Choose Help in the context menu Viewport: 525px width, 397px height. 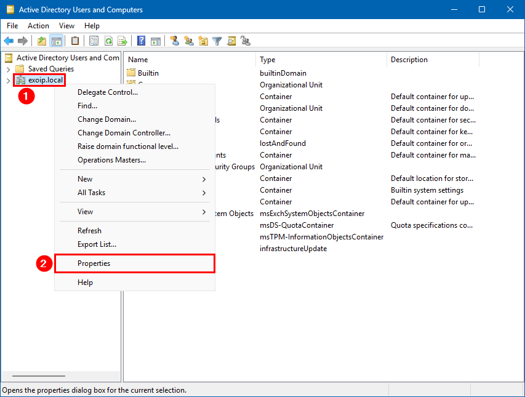click(x=135, y=283)
